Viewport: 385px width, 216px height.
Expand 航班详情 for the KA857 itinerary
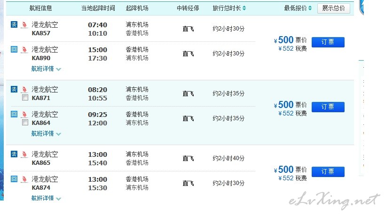point(46,69)
